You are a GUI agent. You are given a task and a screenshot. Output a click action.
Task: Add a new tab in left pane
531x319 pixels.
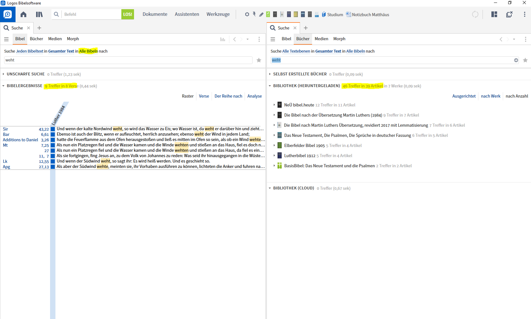point(39,28)
